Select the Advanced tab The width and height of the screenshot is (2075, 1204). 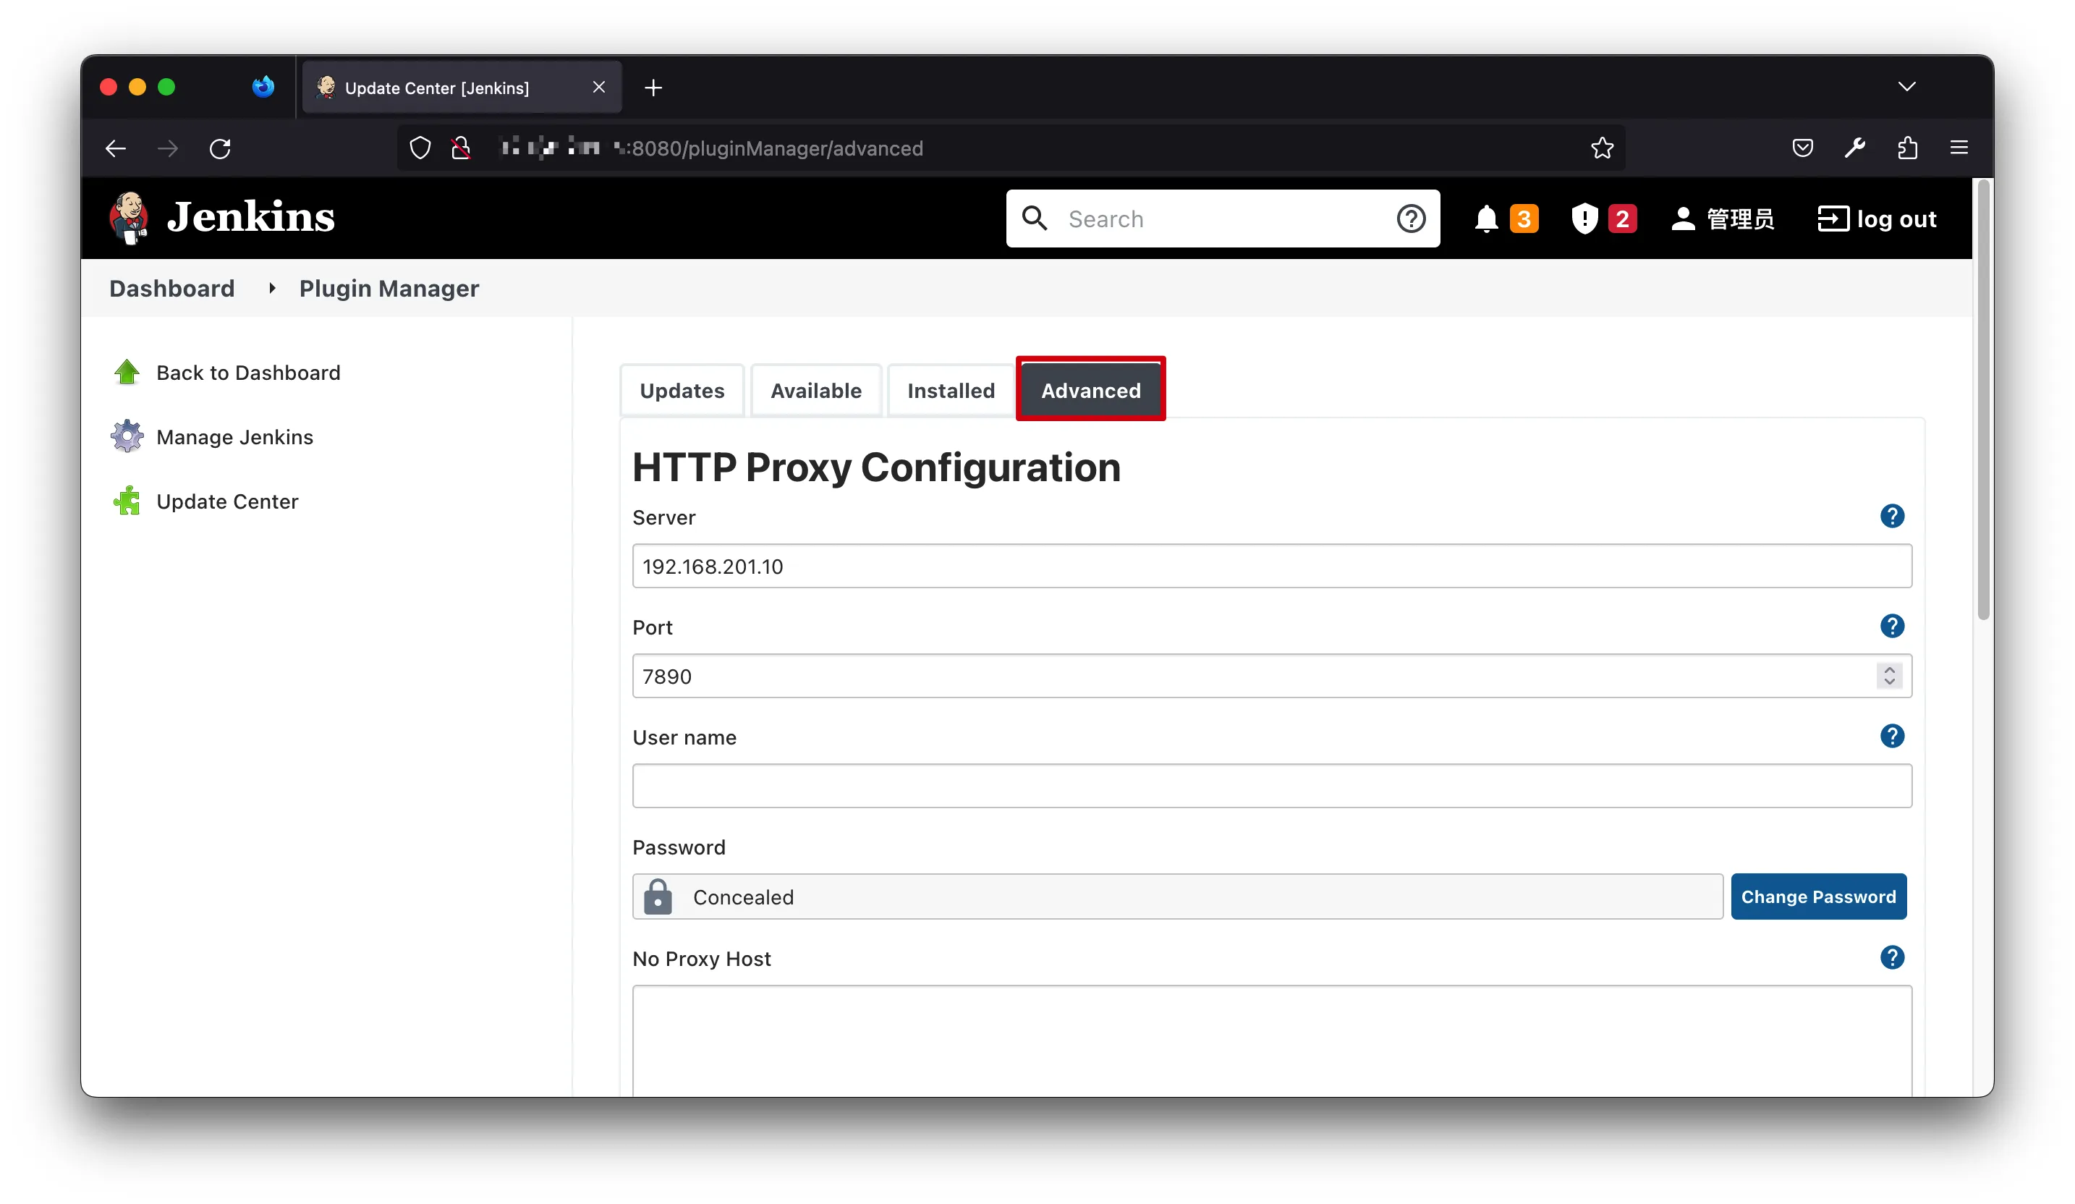coord(1091,389)
